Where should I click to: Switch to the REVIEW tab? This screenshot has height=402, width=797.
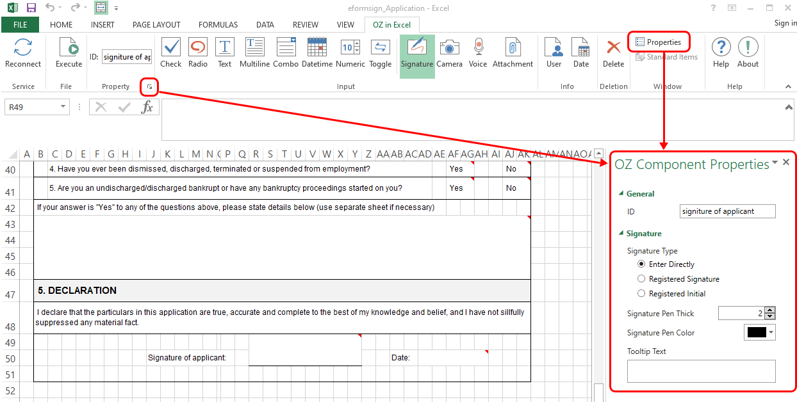pyautogui.click(x=306, y=25)
